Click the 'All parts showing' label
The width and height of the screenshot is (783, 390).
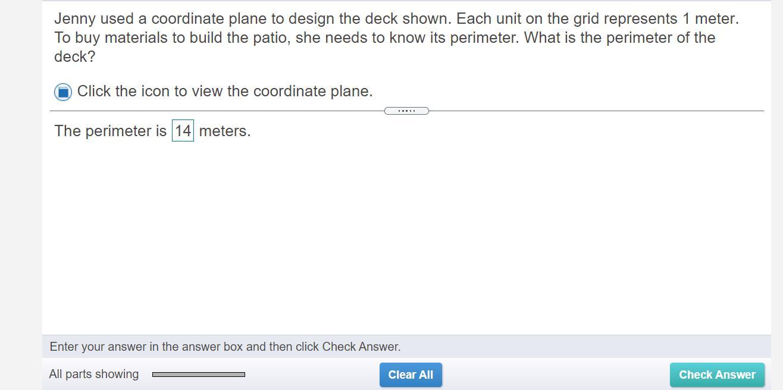click(94, 375)
